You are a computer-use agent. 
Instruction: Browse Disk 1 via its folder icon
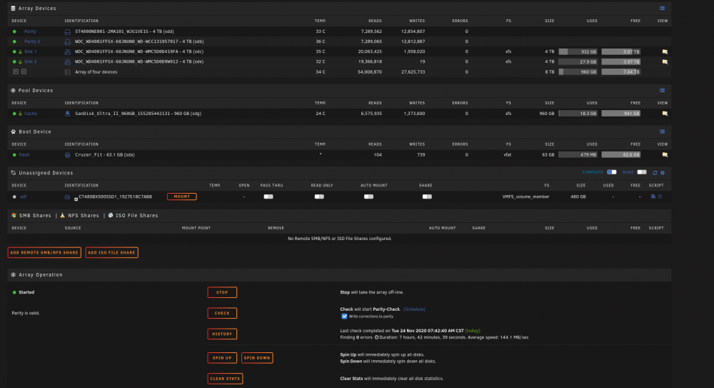pyautogui.click(x=665, y=51)
